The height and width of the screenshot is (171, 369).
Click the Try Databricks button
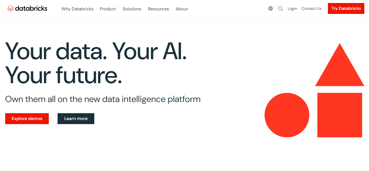(346, 8)
